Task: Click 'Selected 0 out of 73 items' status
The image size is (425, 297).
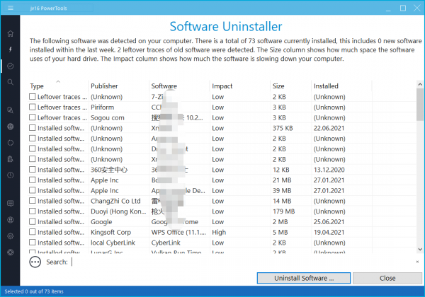Action: [x=34, y=291]
